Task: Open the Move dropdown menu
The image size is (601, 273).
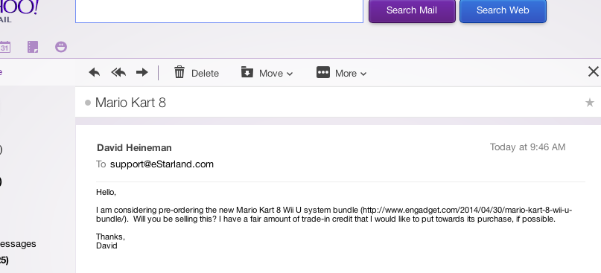Action: coord(267,72)
